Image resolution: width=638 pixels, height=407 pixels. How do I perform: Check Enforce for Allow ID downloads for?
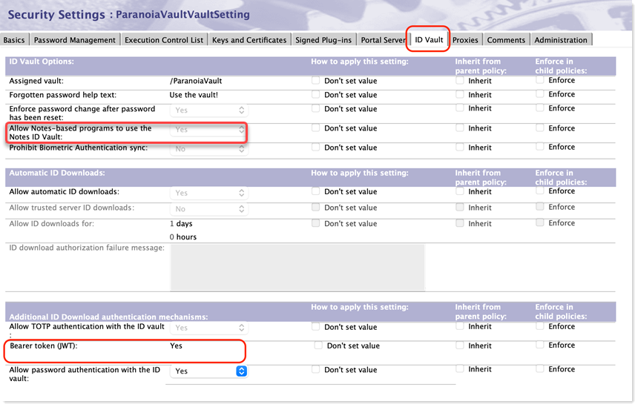[540, 223]
